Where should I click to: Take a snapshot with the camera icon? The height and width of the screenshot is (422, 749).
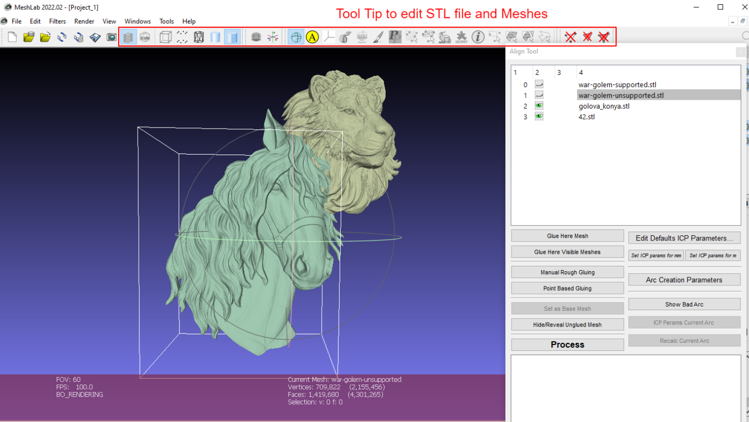(x=361, y=36)
